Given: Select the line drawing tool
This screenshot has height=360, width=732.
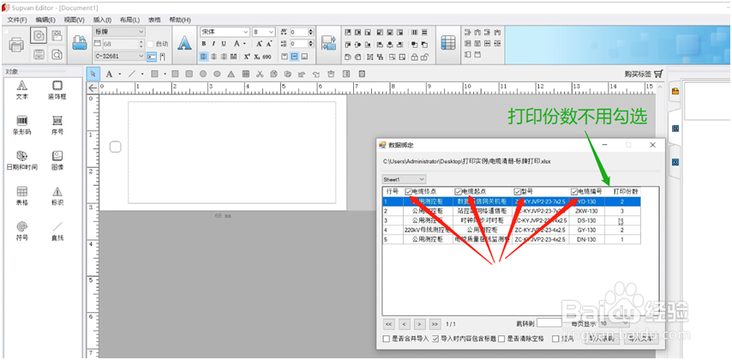Looking at the screenshot, I should tap(132, 74).
